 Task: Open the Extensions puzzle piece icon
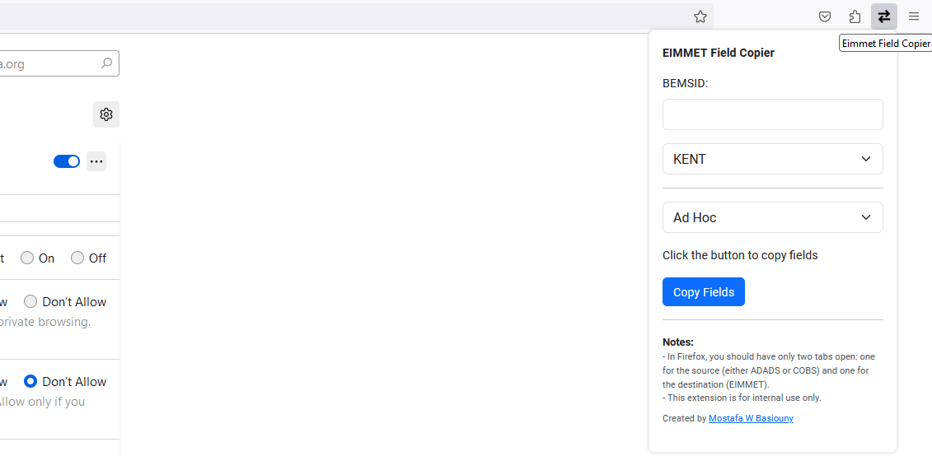[855, 16]
